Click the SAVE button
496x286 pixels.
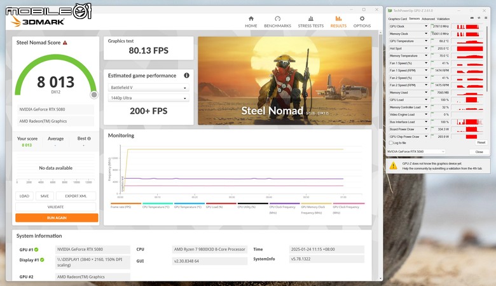point(45,196)
